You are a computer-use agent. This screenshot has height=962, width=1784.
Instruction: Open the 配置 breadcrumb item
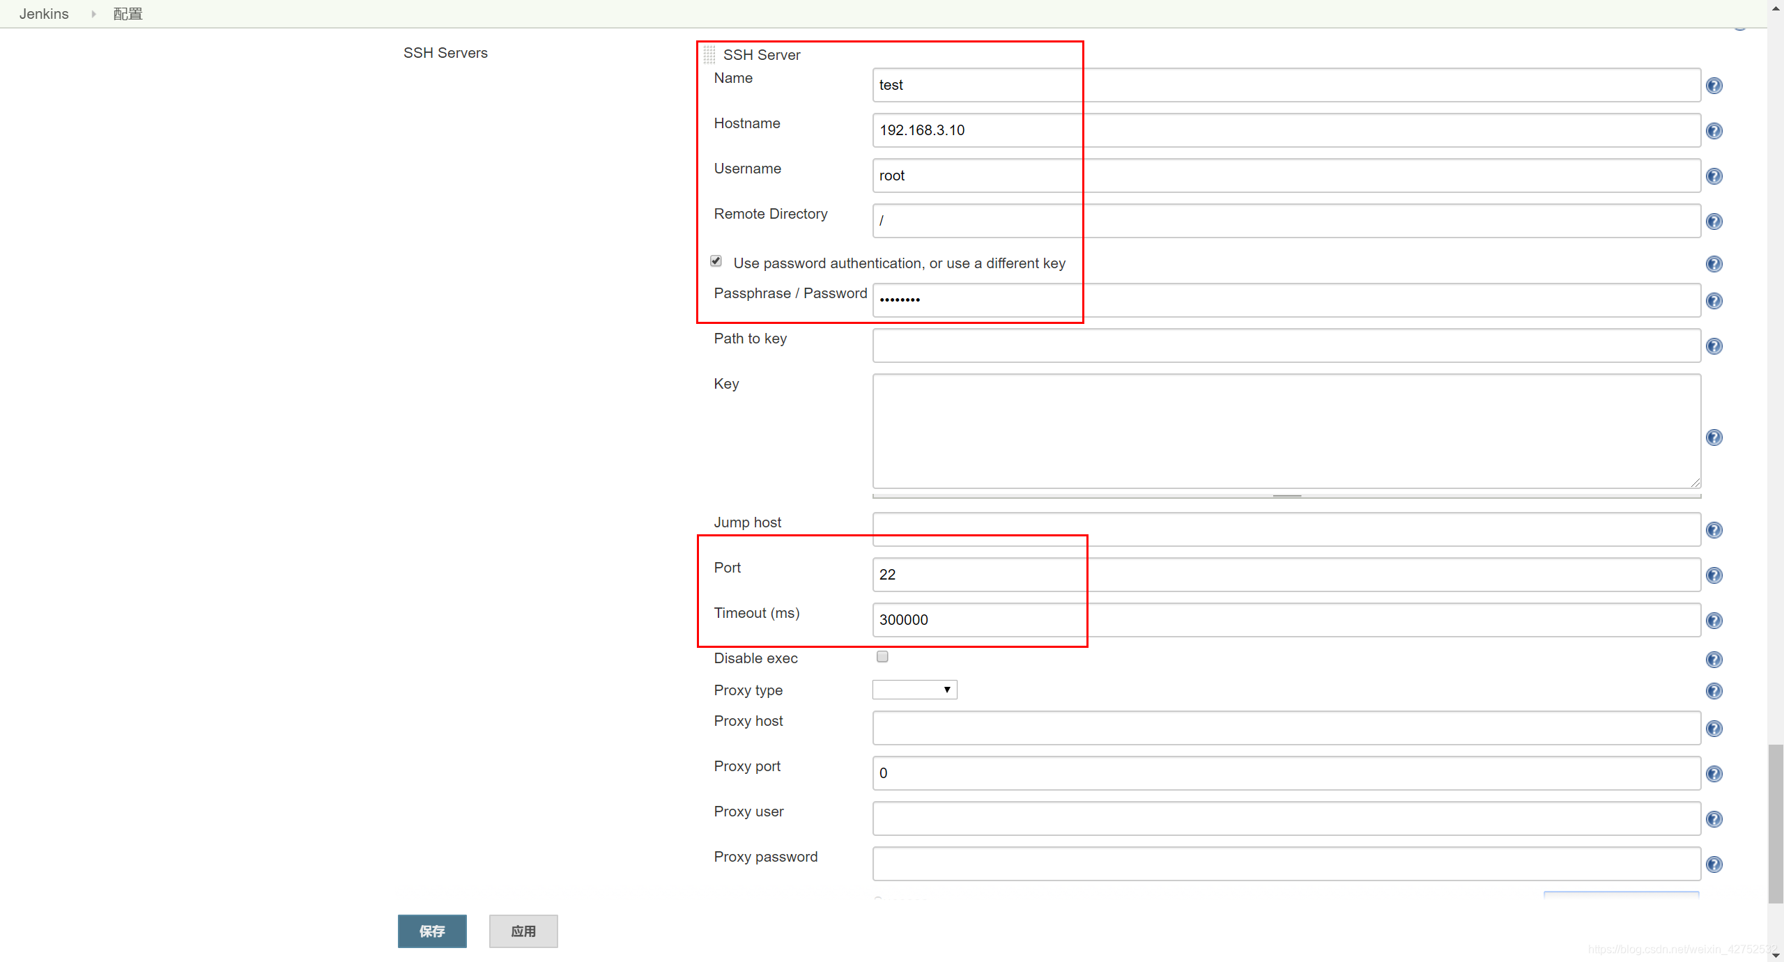128,14
